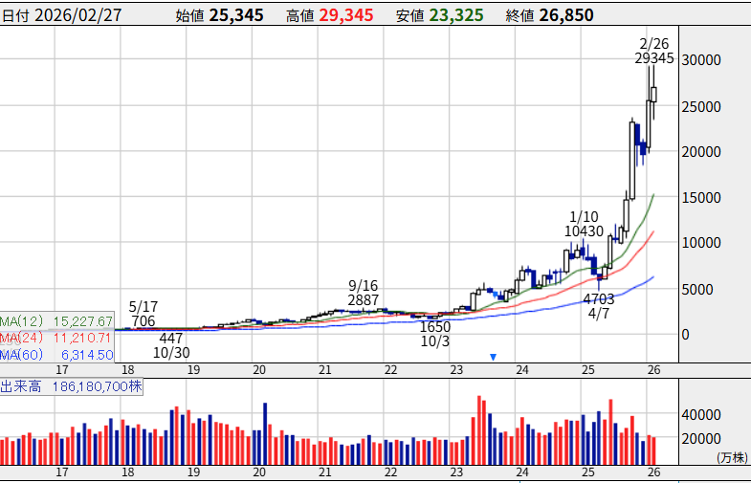Click the MA(24) red legend label
The image size is (751, 483).
coord(57,338)
